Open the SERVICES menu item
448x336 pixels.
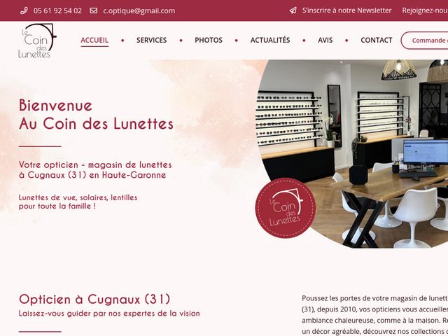pyautogui.click(x=152, y=41)
